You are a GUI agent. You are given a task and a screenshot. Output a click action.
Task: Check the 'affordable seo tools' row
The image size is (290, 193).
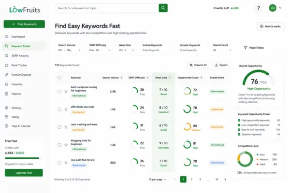pyautogui.click(x=59, y=110)
